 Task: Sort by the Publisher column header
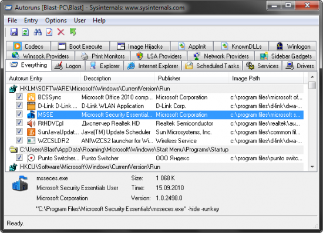click(192, 79)
